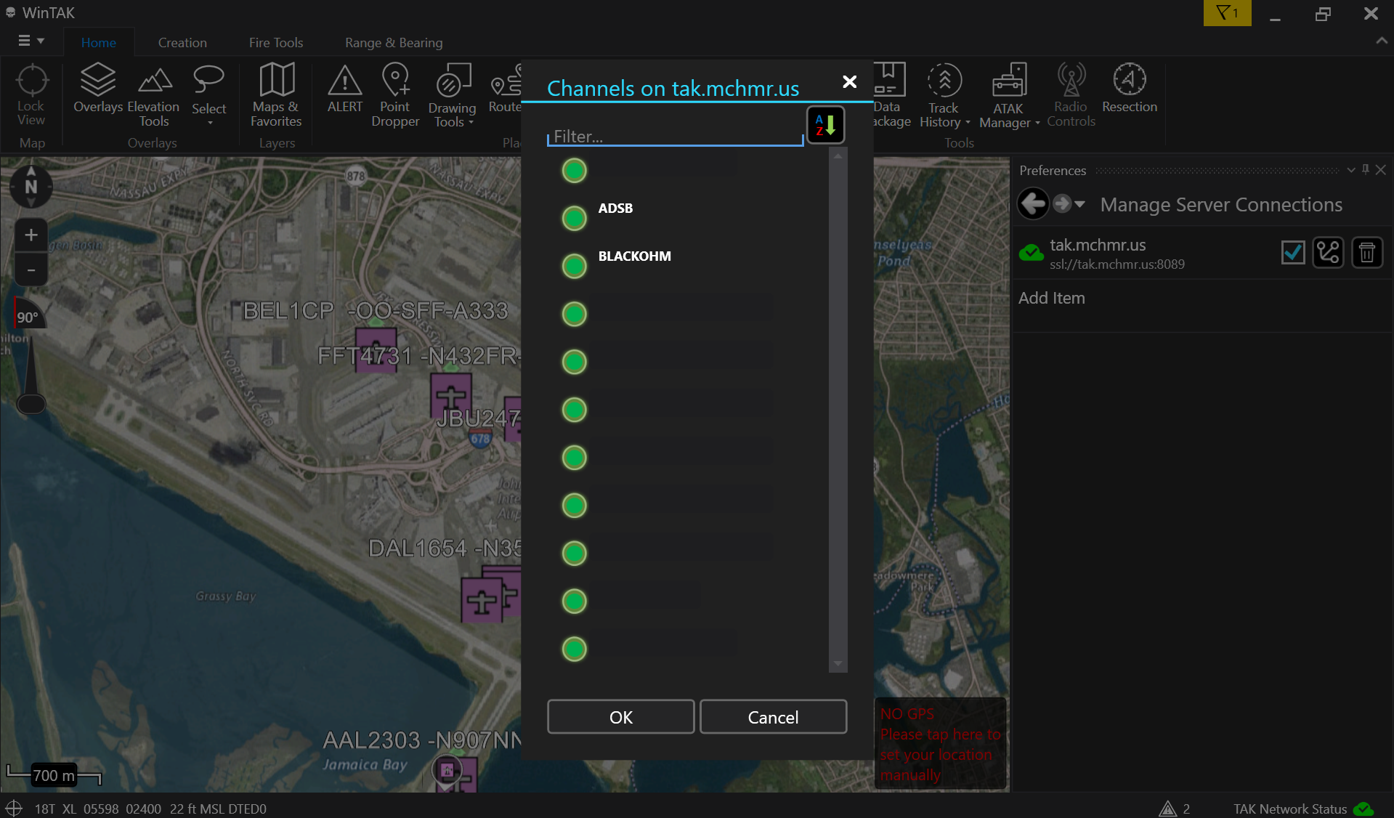1394x818 pixels.
Task: Click the channel list scrollbar track
Action: (838, 410)
